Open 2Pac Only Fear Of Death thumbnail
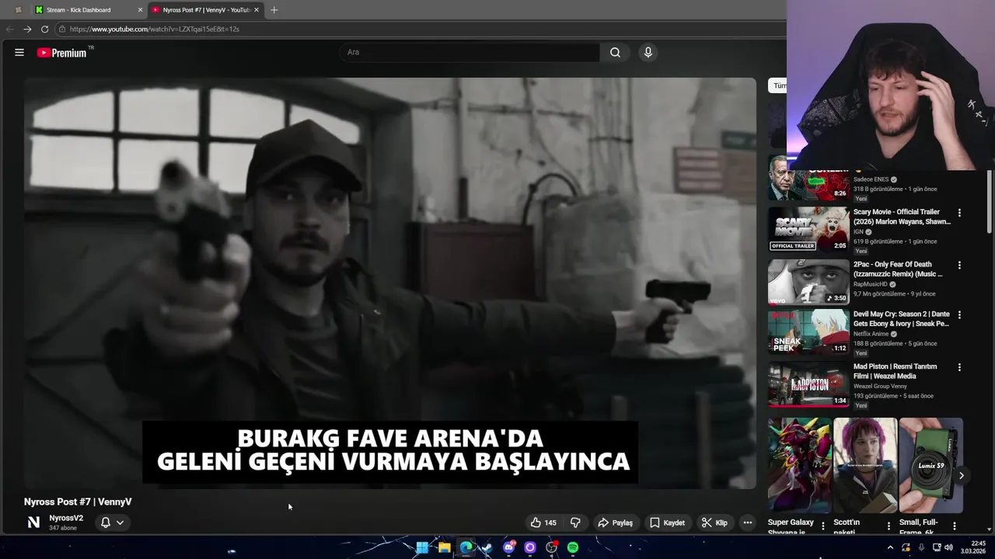Screen dimensions: 995x559 click(x=808, y=281)
